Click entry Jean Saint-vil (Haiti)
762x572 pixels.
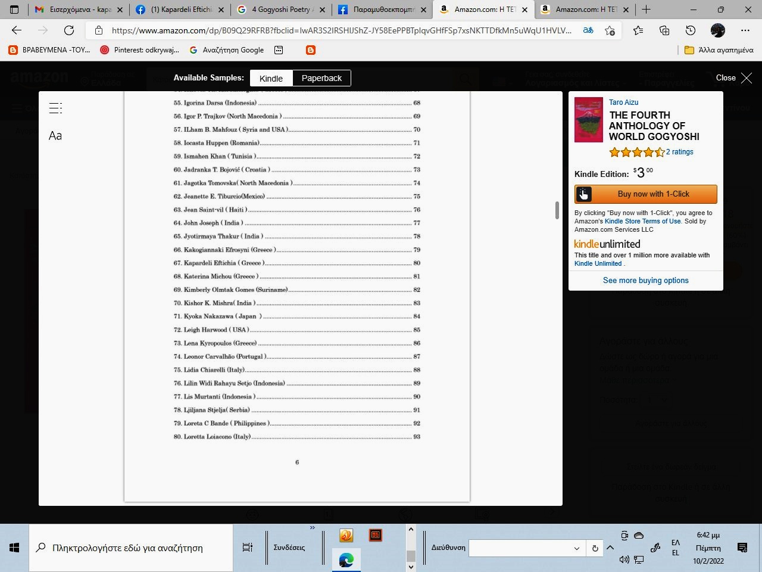[297, 210]
